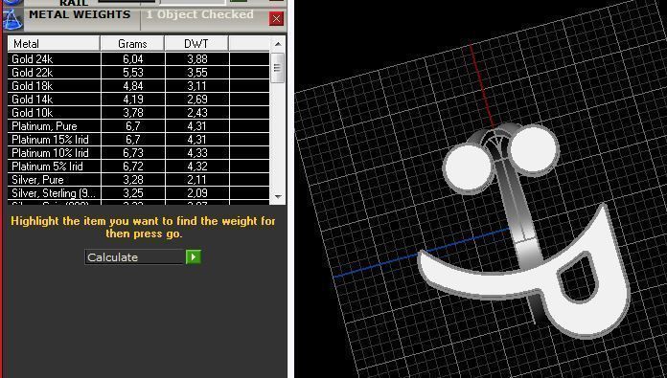Select the Silver, Sterling row
667x378 pixels.
click(139, 193)
